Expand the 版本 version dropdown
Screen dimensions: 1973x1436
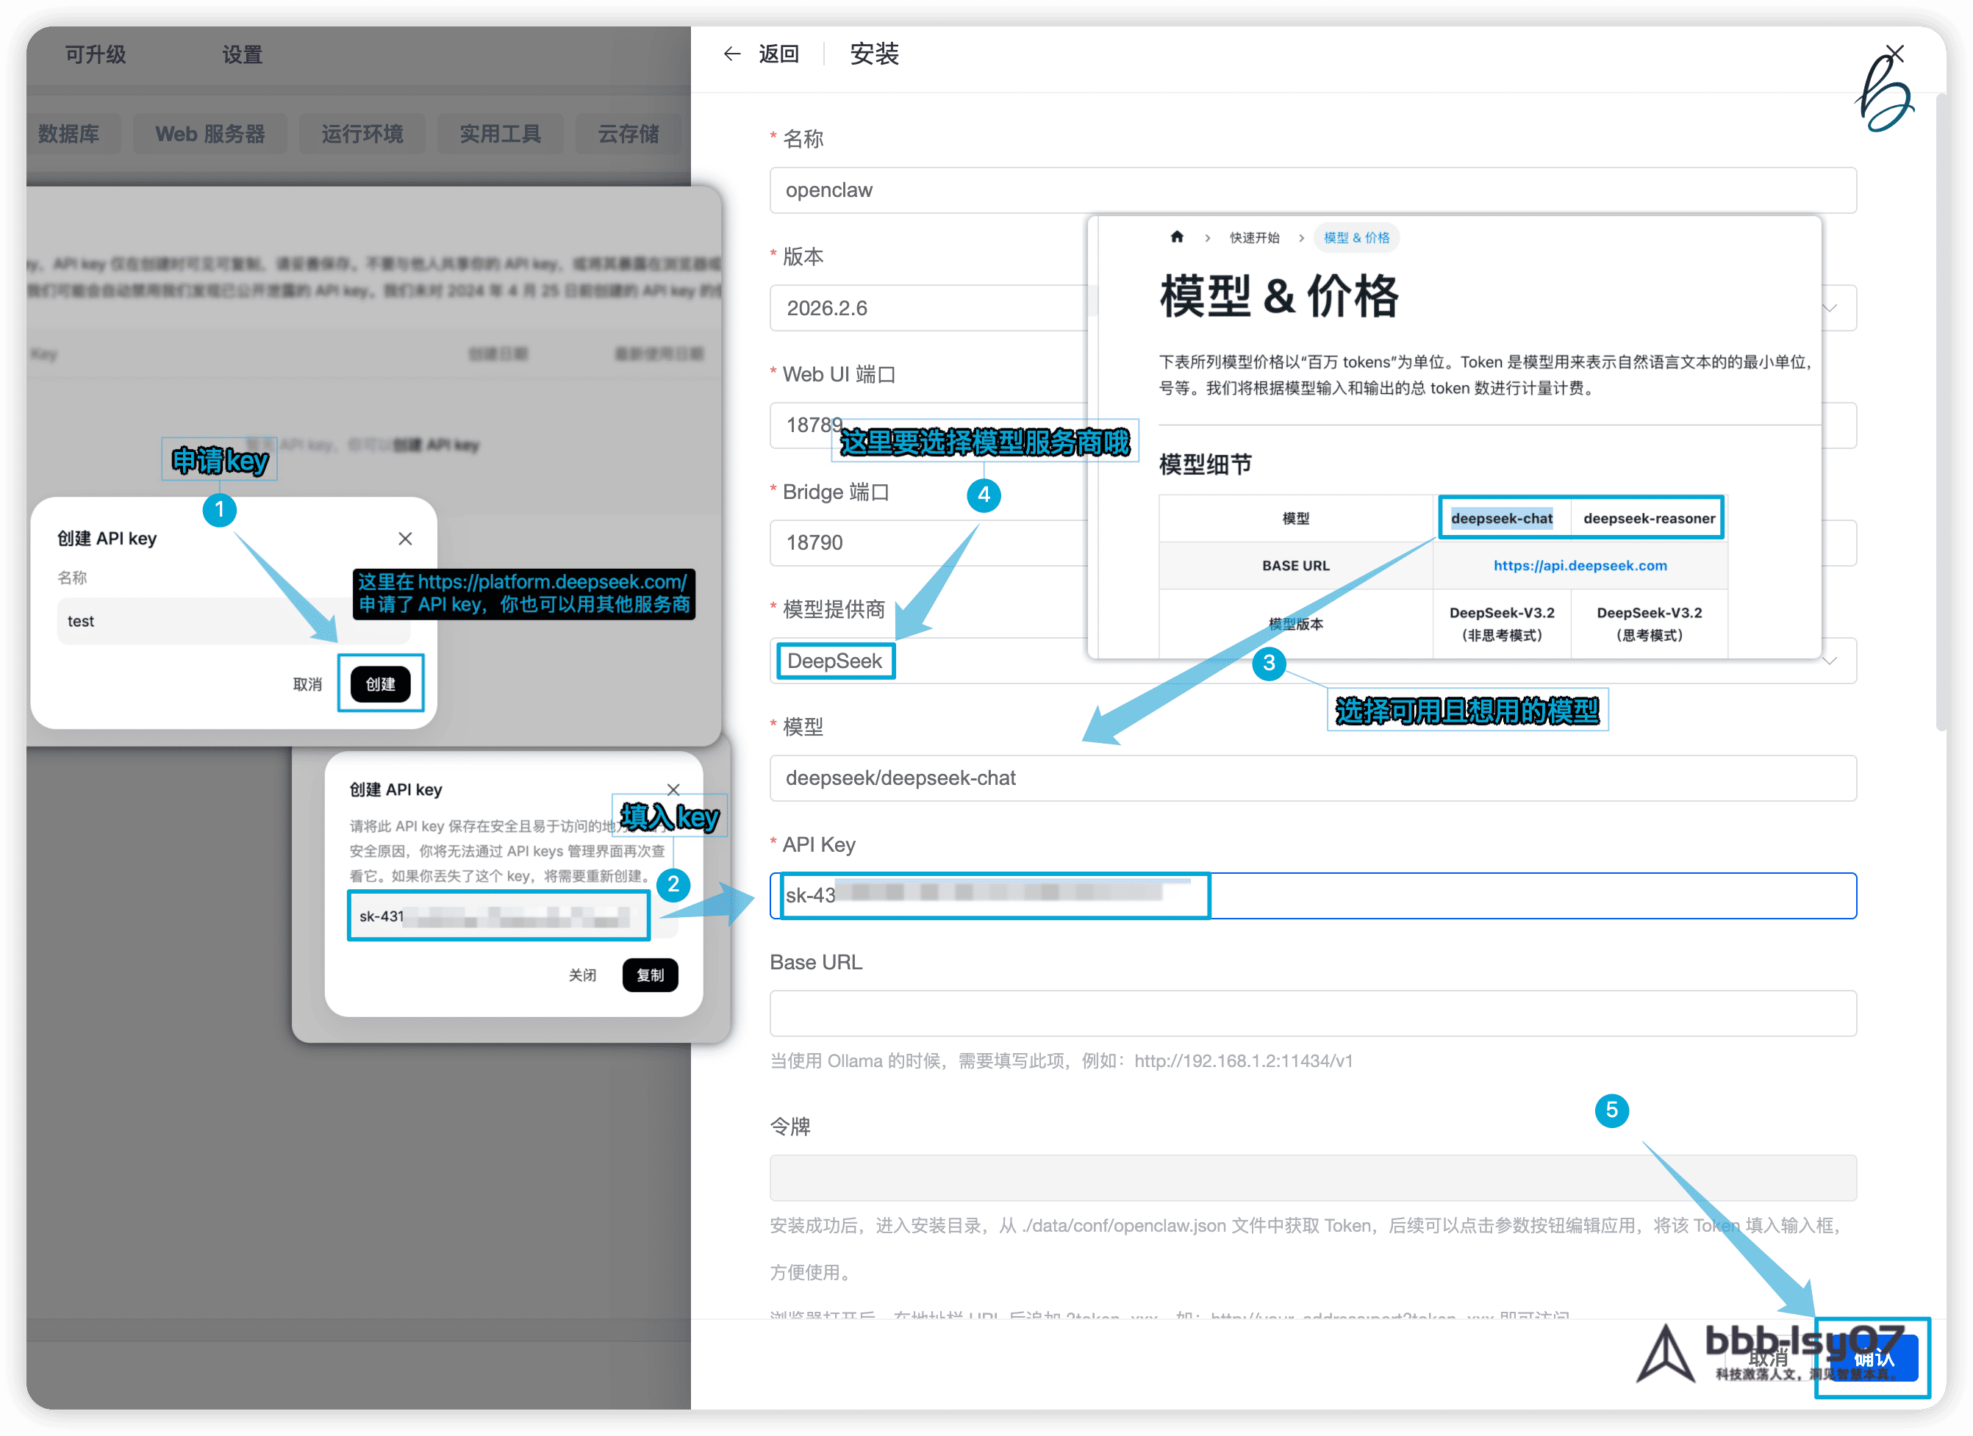(x=1831, y=308)
